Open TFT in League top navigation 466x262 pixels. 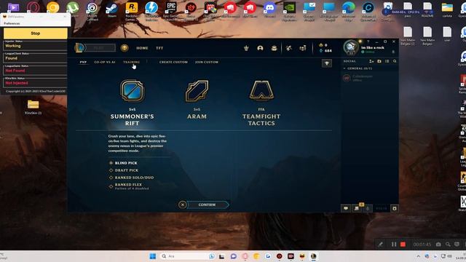pos(159,48)
